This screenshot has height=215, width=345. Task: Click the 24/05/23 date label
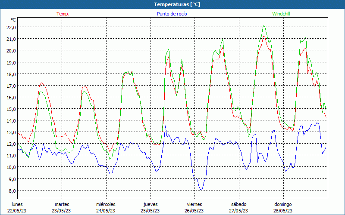[106, 211]
